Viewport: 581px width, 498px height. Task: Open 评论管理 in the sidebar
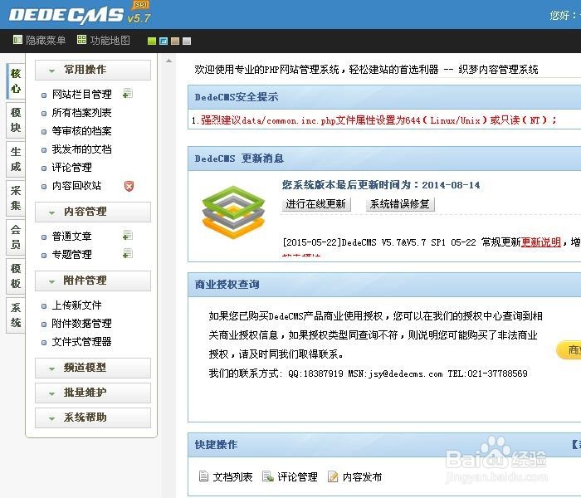[71, 168]
